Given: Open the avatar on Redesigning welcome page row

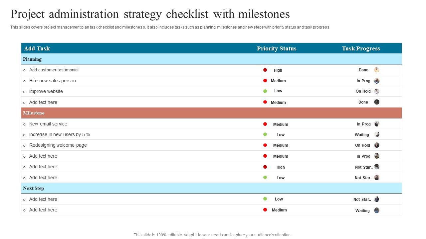Looking at the screenshot, I should 376,145.
